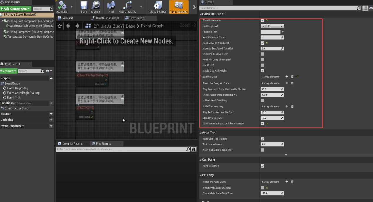The width and height of the screenshot is (373, 202).
Task: Click the Browse toolbar icon
Action: (x=95, y=7)
